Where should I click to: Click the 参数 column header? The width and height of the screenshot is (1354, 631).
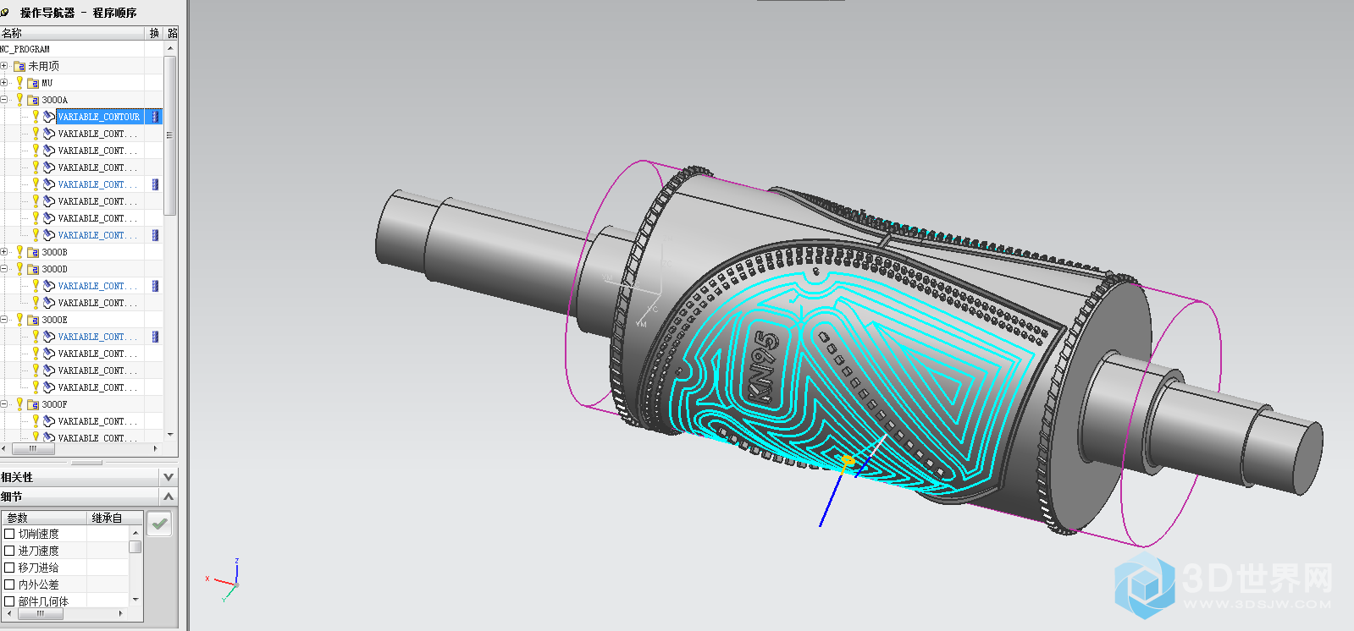tap(44, 518)
